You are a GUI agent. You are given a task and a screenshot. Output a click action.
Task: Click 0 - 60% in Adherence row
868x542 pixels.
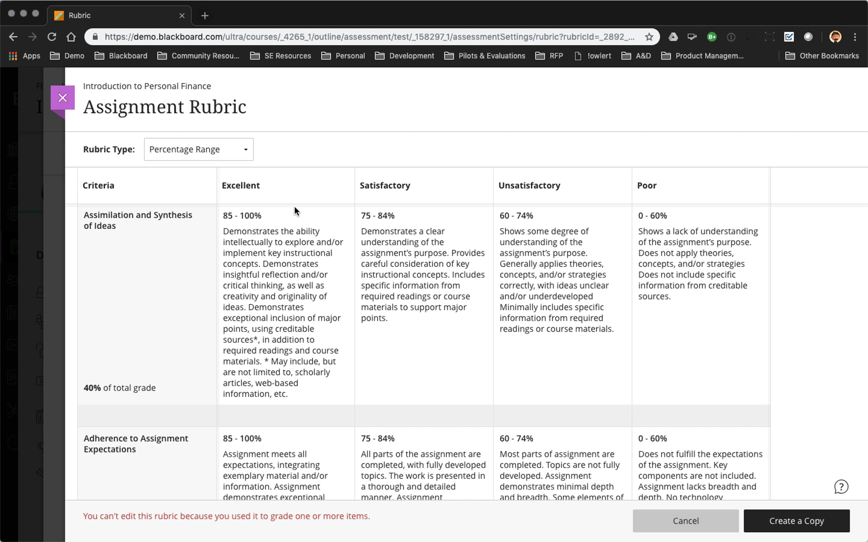pyautogui.click(x=652, y=438)
